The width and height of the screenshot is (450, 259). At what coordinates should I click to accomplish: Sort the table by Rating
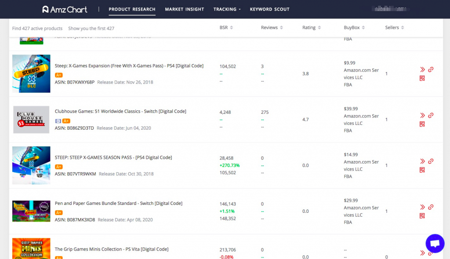tap(312, 28)
